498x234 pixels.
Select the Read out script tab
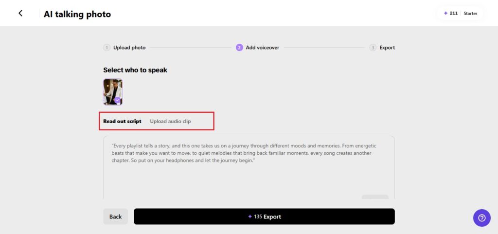pyautogui.click(x=122, y=121)
